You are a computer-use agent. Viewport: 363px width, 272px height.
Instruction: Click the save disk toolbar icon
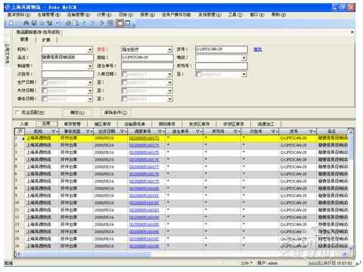(x=34, y=23)
